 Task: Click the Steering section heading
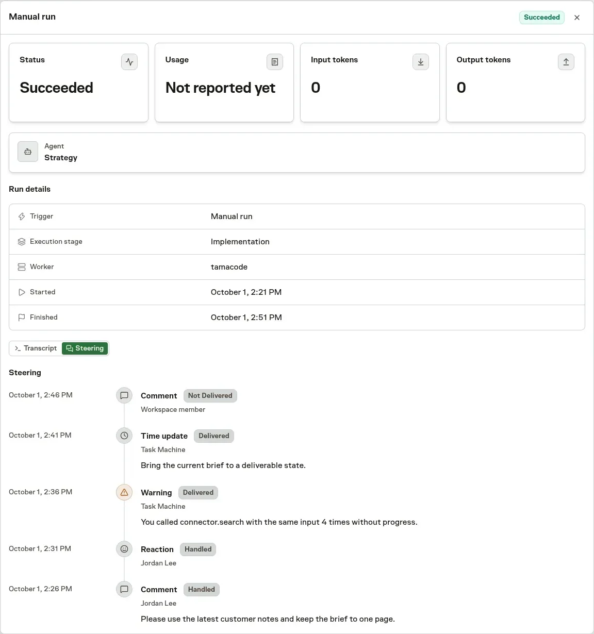[25, 373]
